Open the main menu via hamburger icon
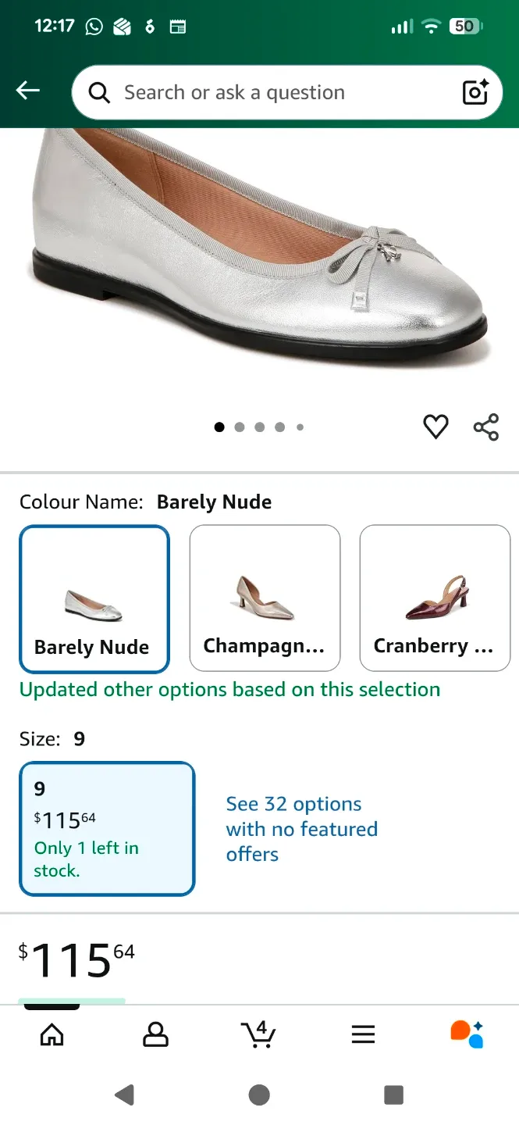 [x=363, y=1033]
